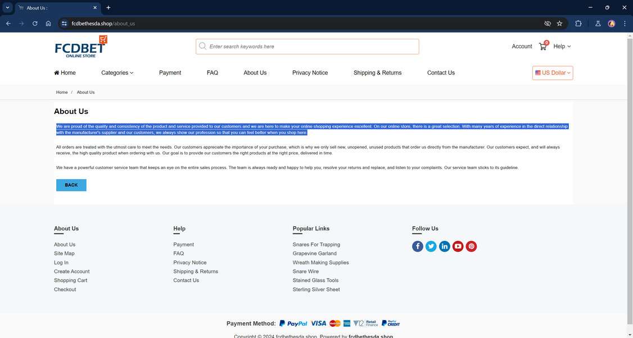Open About Us in the navigation bar

click(255, 72)
